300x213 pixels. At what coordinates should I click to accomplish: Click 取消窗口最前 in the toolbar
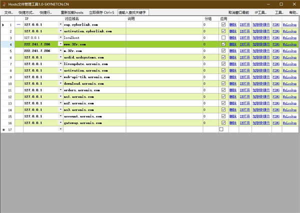pos(238,11)
